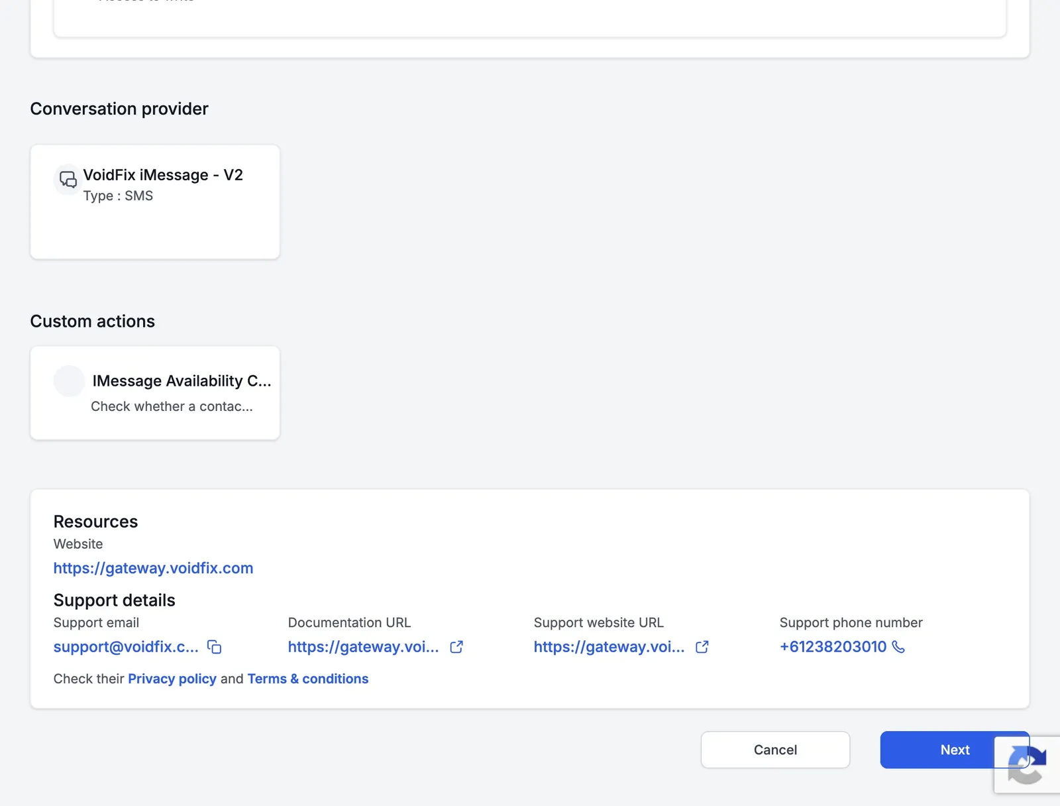Open Support website URL external link icon
Image resolution: width=1060 pixels, height=806 pixels.
click(702, 647)
